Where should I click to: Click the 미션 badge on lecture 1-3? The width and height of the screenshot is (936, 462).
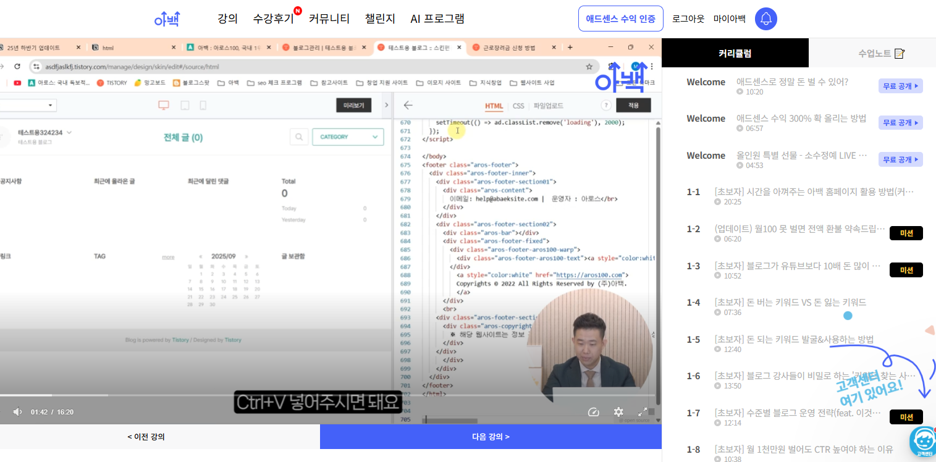pyautogui.click(x=906, y=270)
